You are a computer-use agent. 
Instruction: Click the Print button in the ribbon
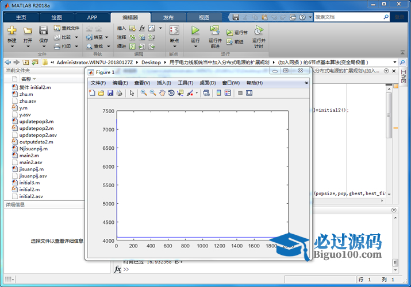click(x=63, y=46)
